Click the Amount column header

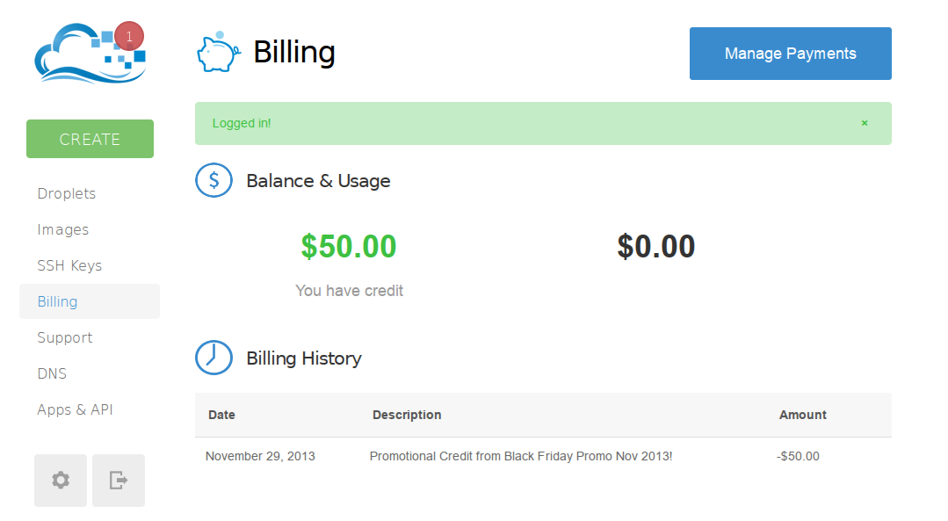tap(802, 415)
